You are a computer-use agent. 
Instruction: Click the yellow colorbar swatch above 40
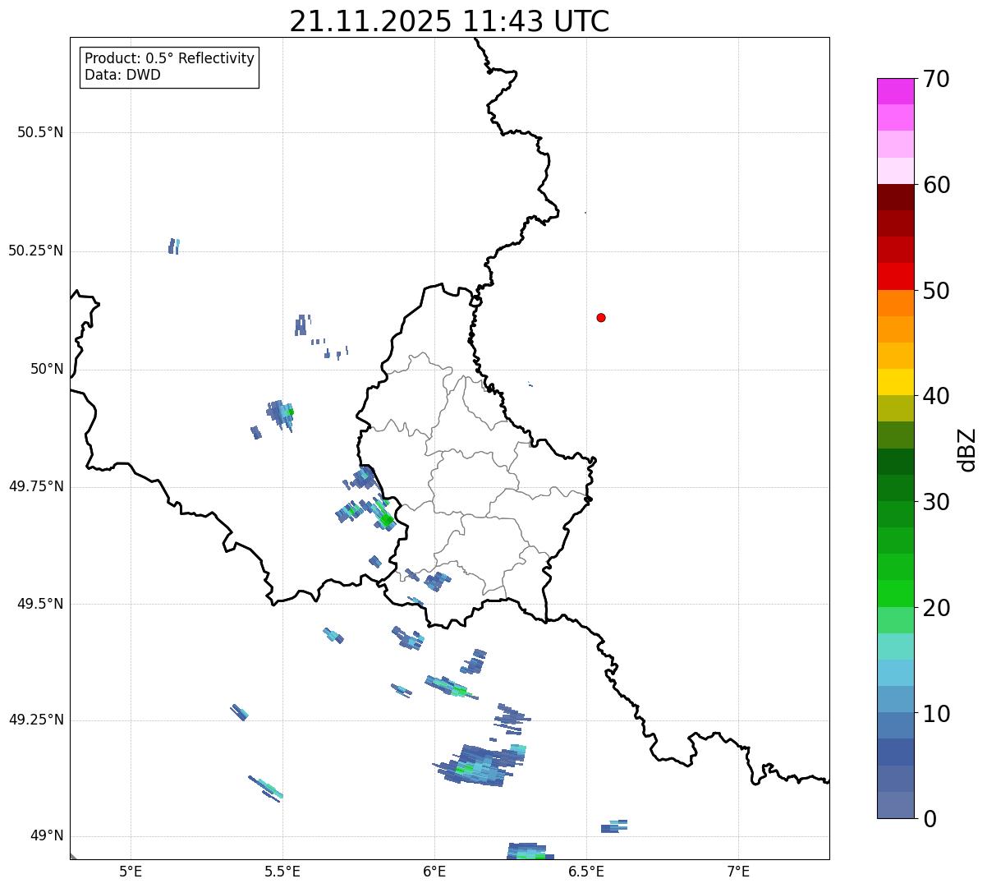896,382
